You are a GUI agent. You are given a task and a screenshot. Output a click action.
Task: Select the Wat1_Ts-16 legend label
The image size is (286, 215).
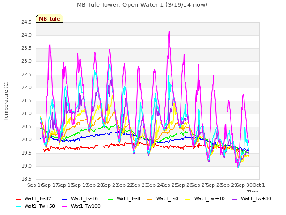click(84, 199)
